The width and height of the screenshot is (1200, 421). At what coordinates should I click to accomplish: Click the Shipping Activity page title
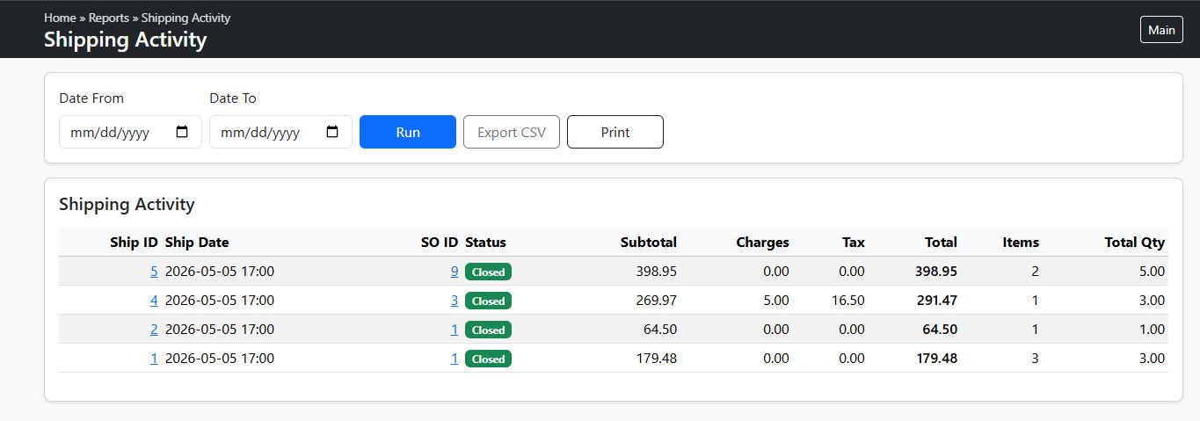[x=126, y=40]
